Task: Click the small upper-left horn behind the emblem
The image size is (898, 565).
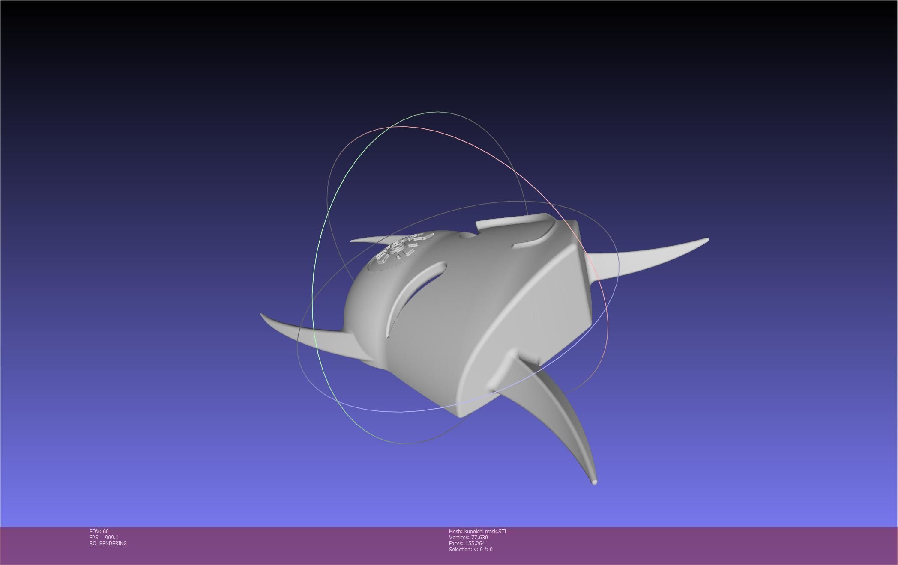Action: [369, 241]
